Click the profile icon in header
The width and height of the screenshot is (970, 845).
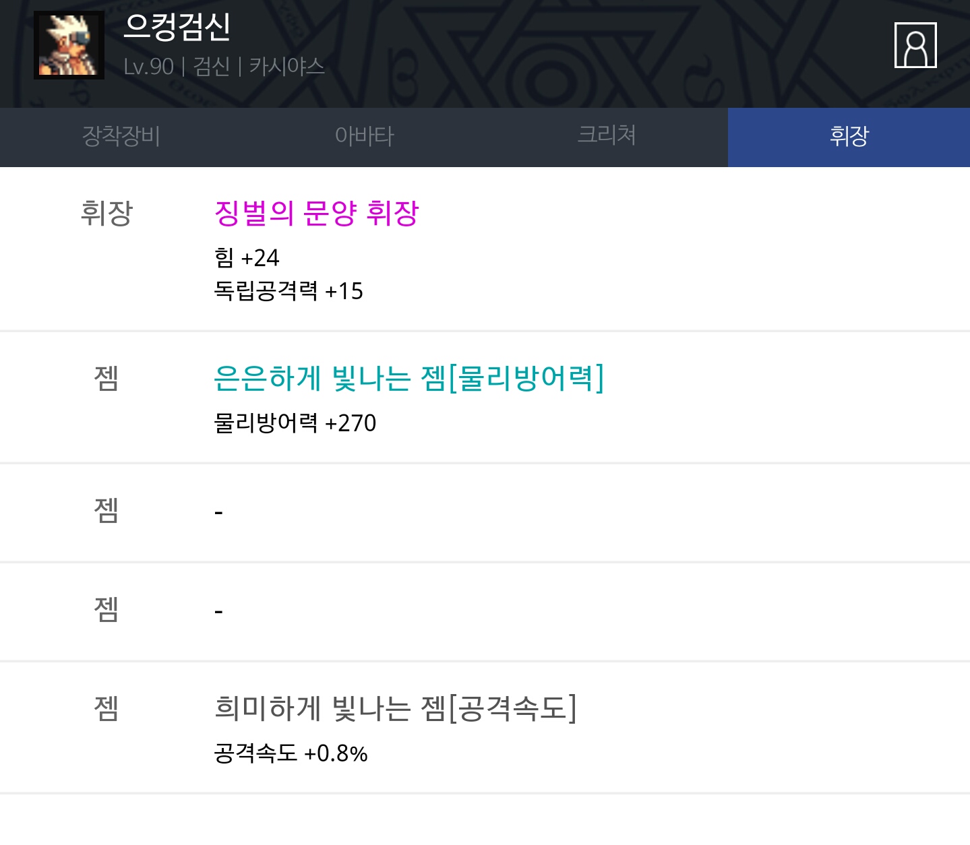pyautogui.click(x=915, y=45)
